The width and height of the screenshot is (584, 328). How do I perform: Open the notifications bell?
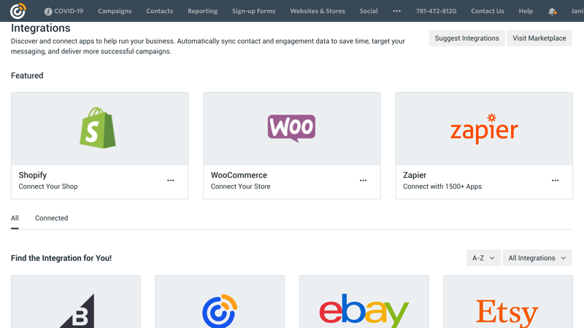(552, 12)
